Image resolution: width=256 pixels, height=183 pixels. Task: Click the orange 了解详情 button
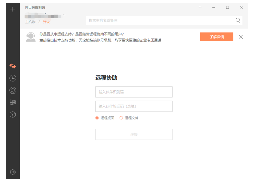[217, 37]
